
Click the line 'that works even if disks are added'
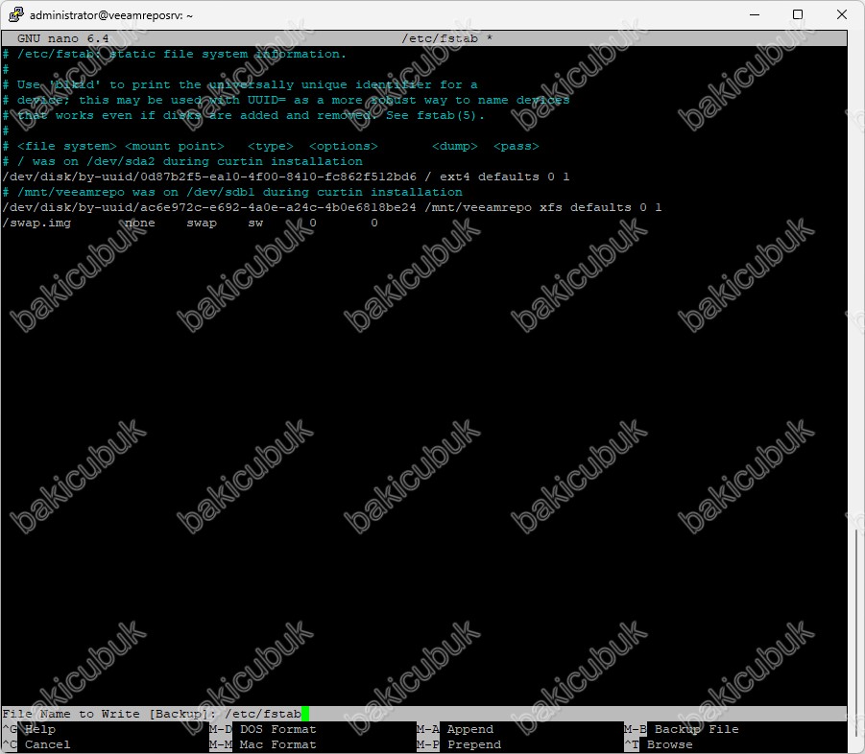(243, 116)
